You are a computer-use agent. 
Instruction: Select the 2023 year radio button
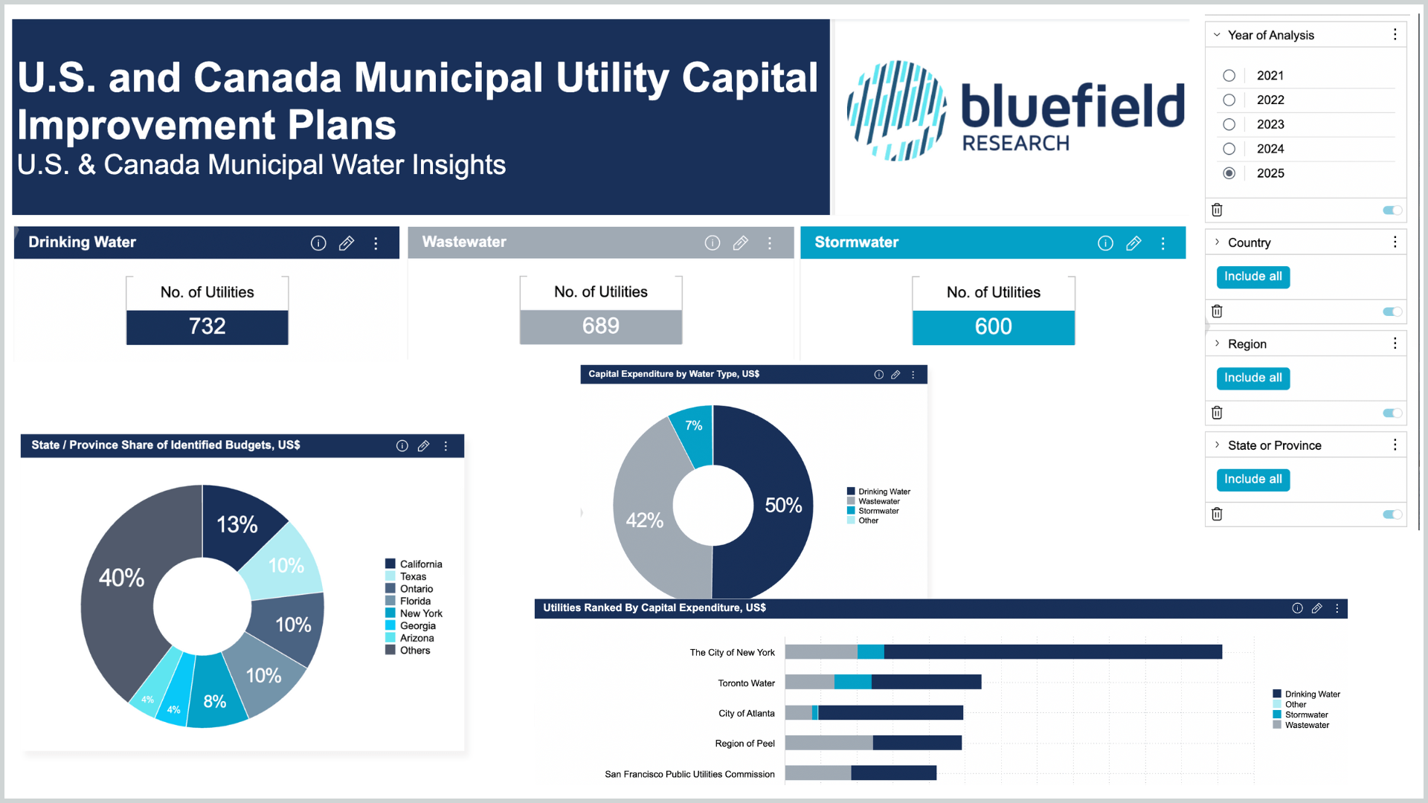(x=1229, y=124)
